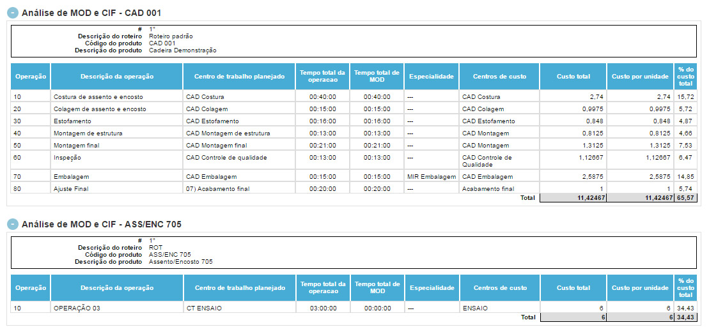Click 'Especialidade' header in CAD 001 table
The width and height of the screenshot is (709, 327).
click(x=432, y=77)
